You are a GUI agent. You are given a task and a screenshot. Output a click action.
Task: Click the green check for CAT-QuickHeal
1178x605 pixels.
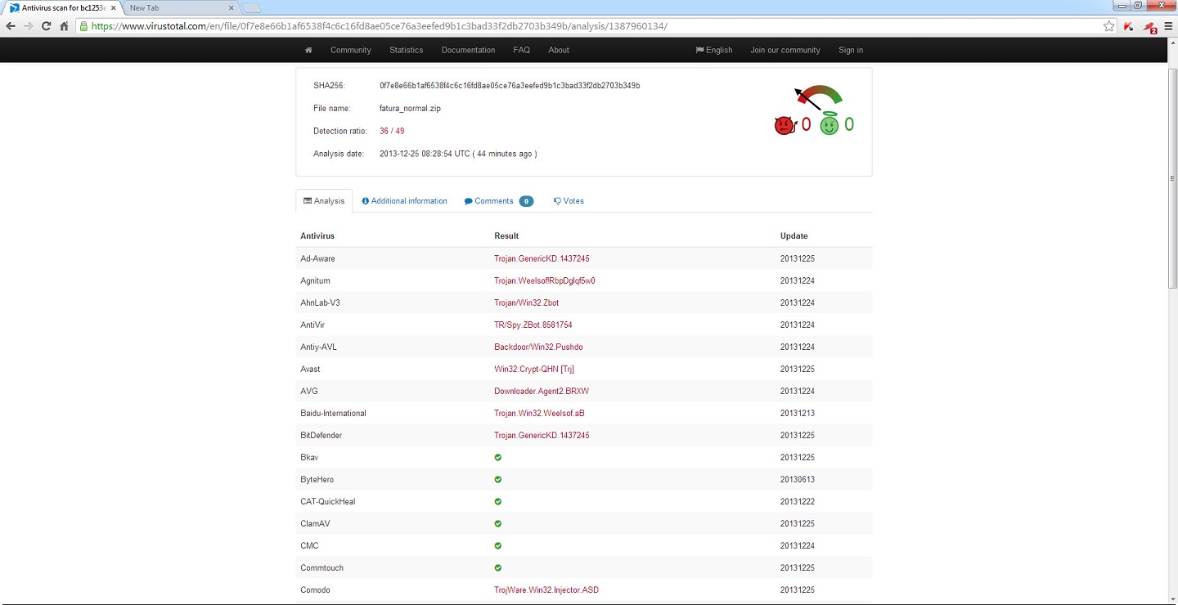(498, 501)
